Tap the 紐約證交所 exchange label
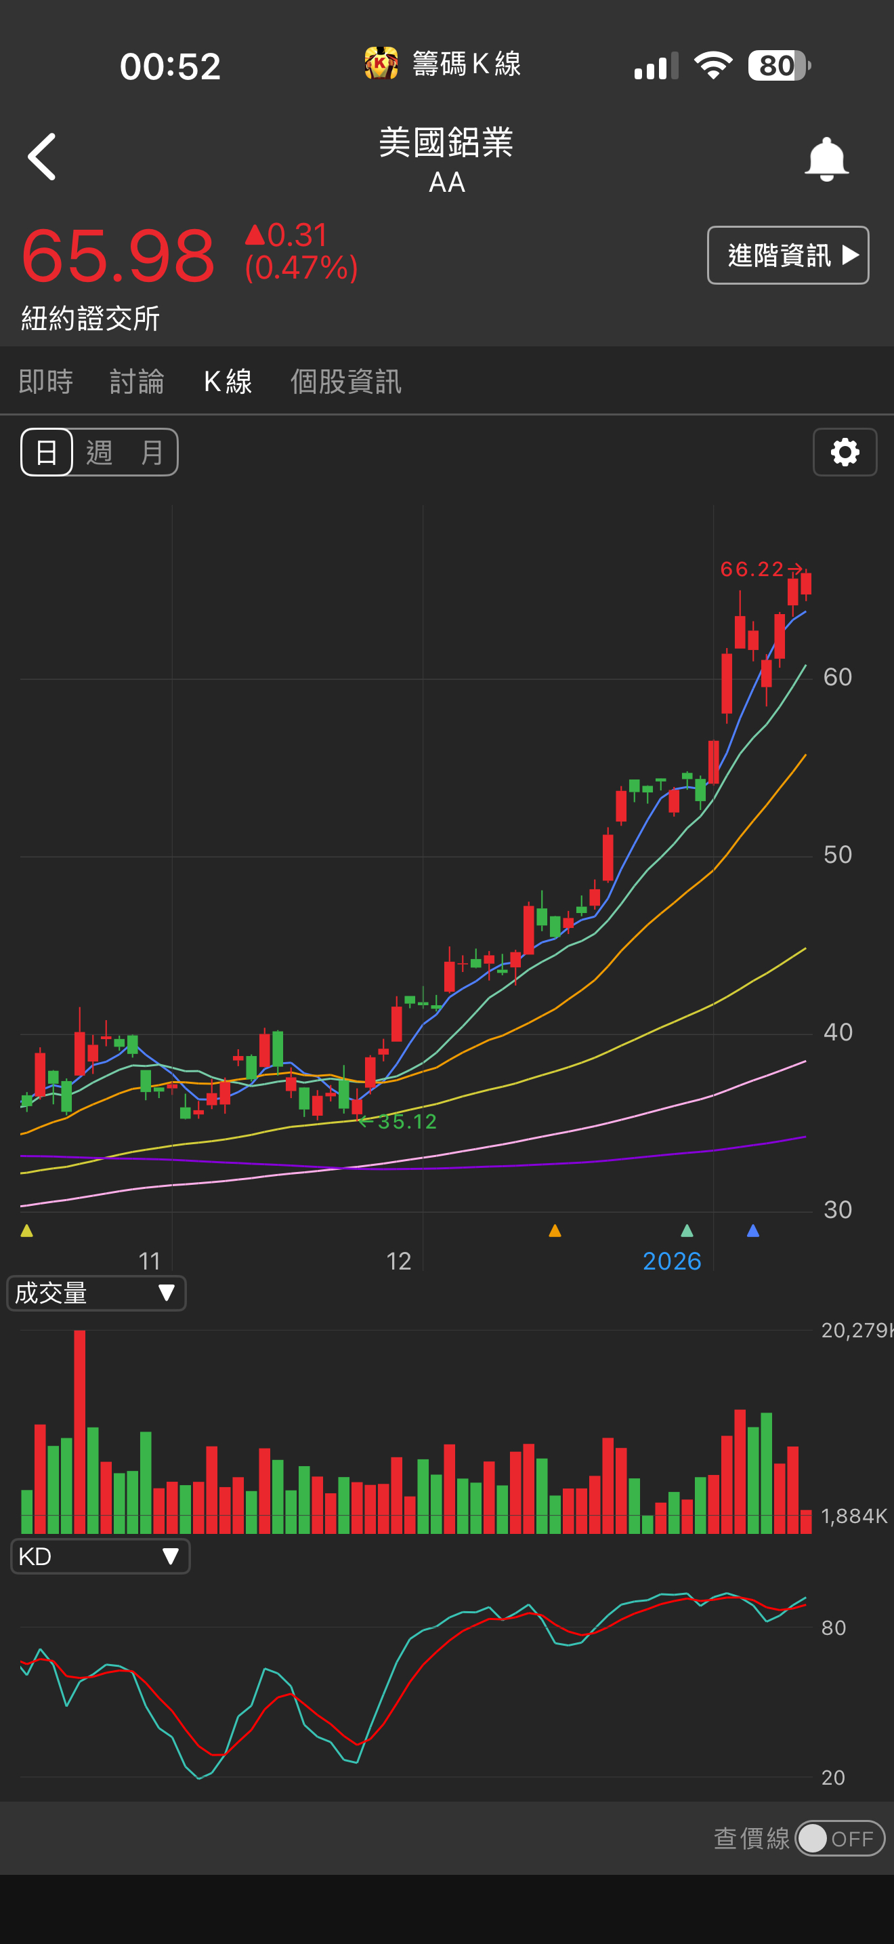 [x=91, y=319]
